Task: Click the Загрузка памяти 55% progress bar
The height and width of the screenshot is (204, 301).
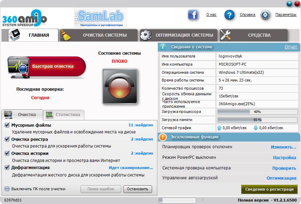Action: tap(258, 120)
